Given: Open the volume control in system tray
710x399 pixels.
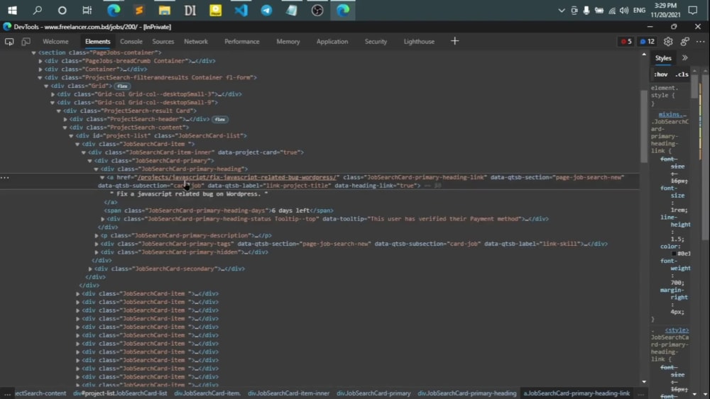Looking at the screenshot, I should coord(624,11).
